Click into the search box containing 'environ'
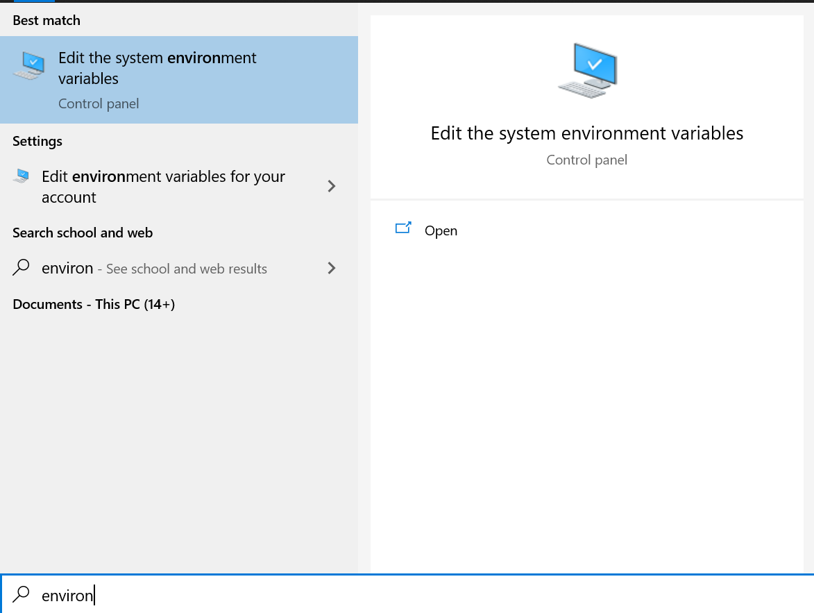Viewport: 814px width, 613px height. pos(416,595)
